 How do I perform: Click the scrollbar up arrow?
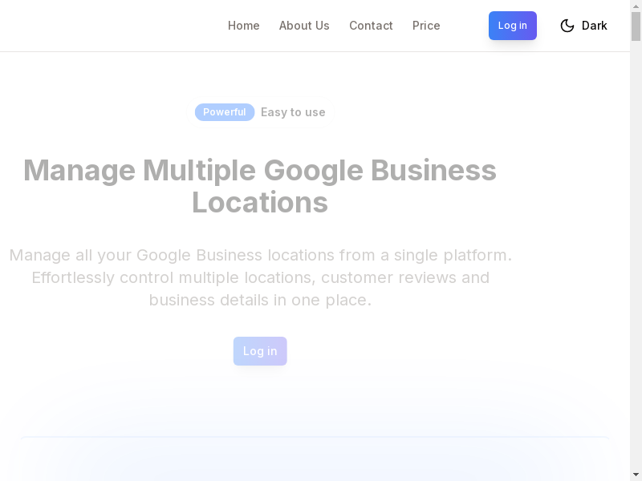coord(636,5)
